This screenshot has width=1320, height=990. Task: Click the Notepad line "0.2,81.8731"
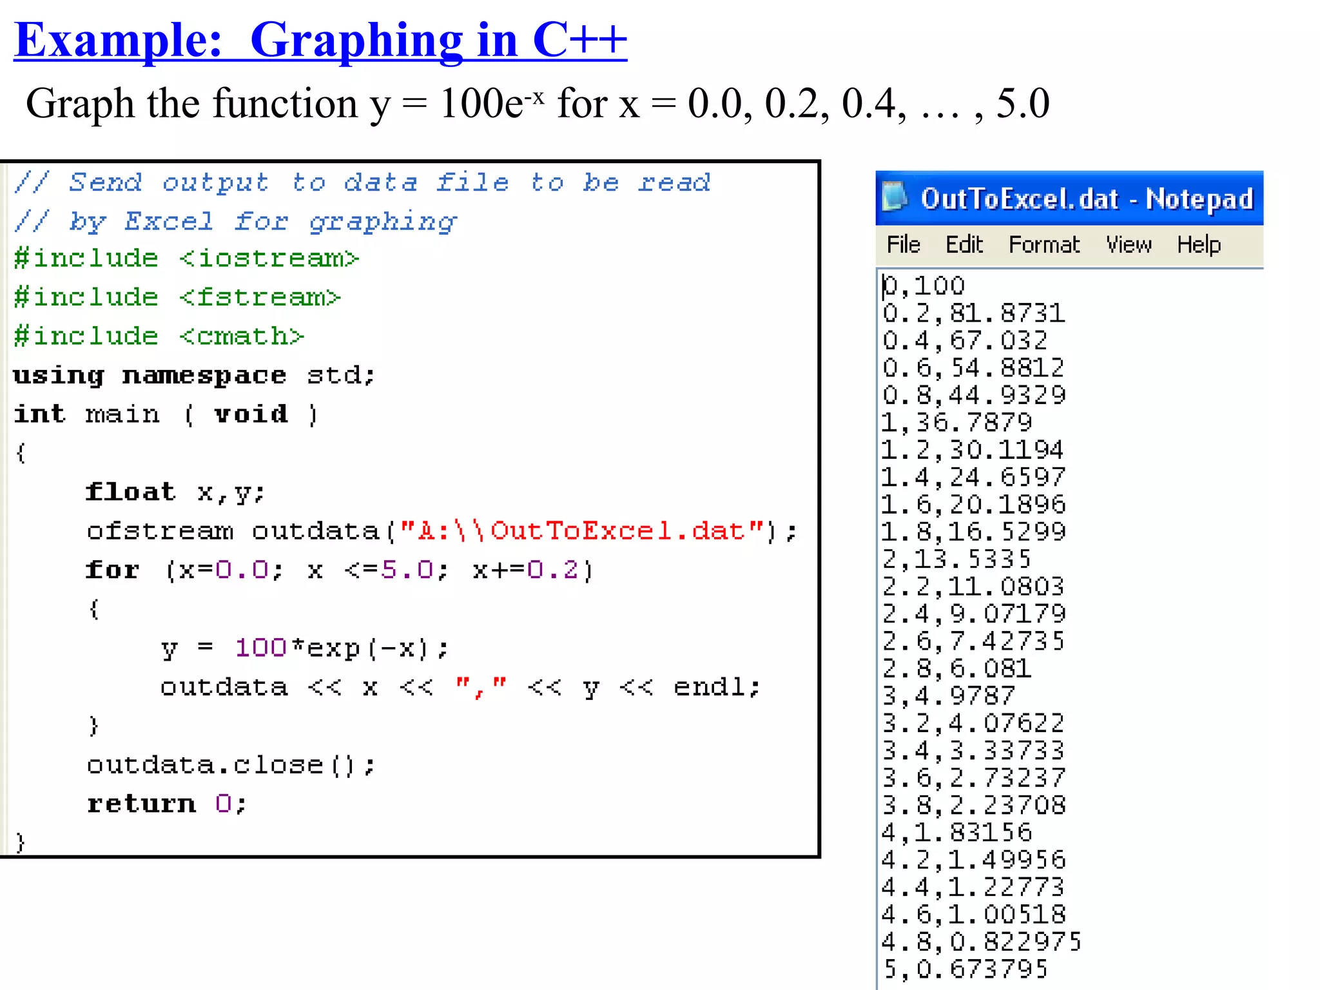pyautogui.click(x=974, y=314)
